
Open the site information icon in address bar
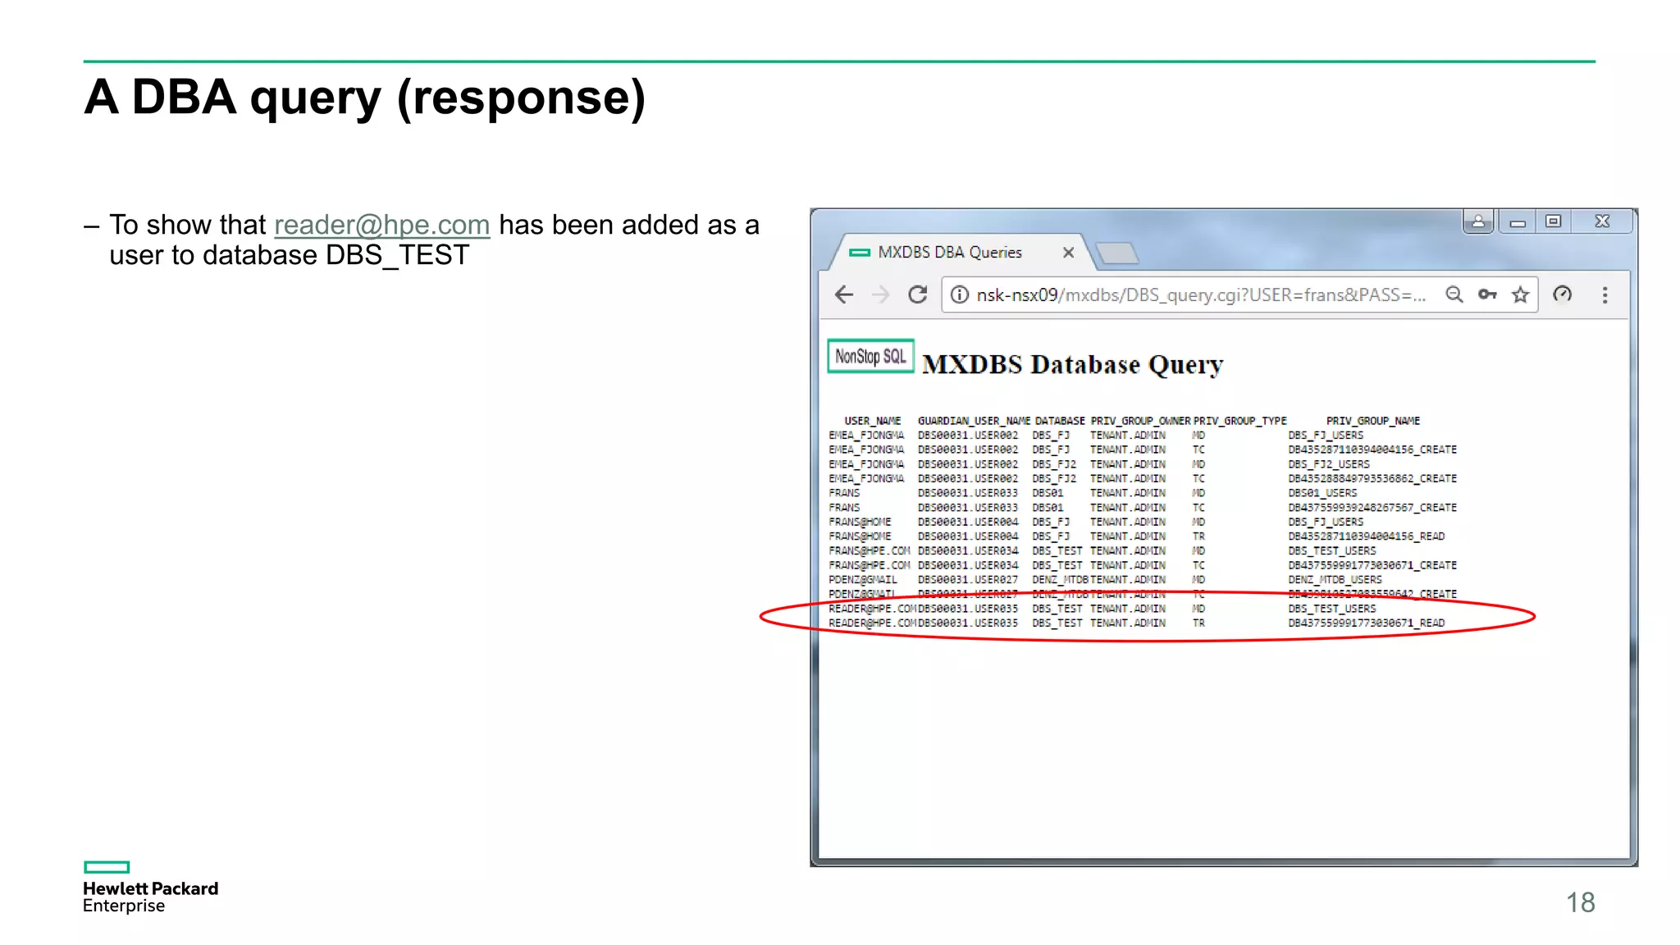click(960, 294)
